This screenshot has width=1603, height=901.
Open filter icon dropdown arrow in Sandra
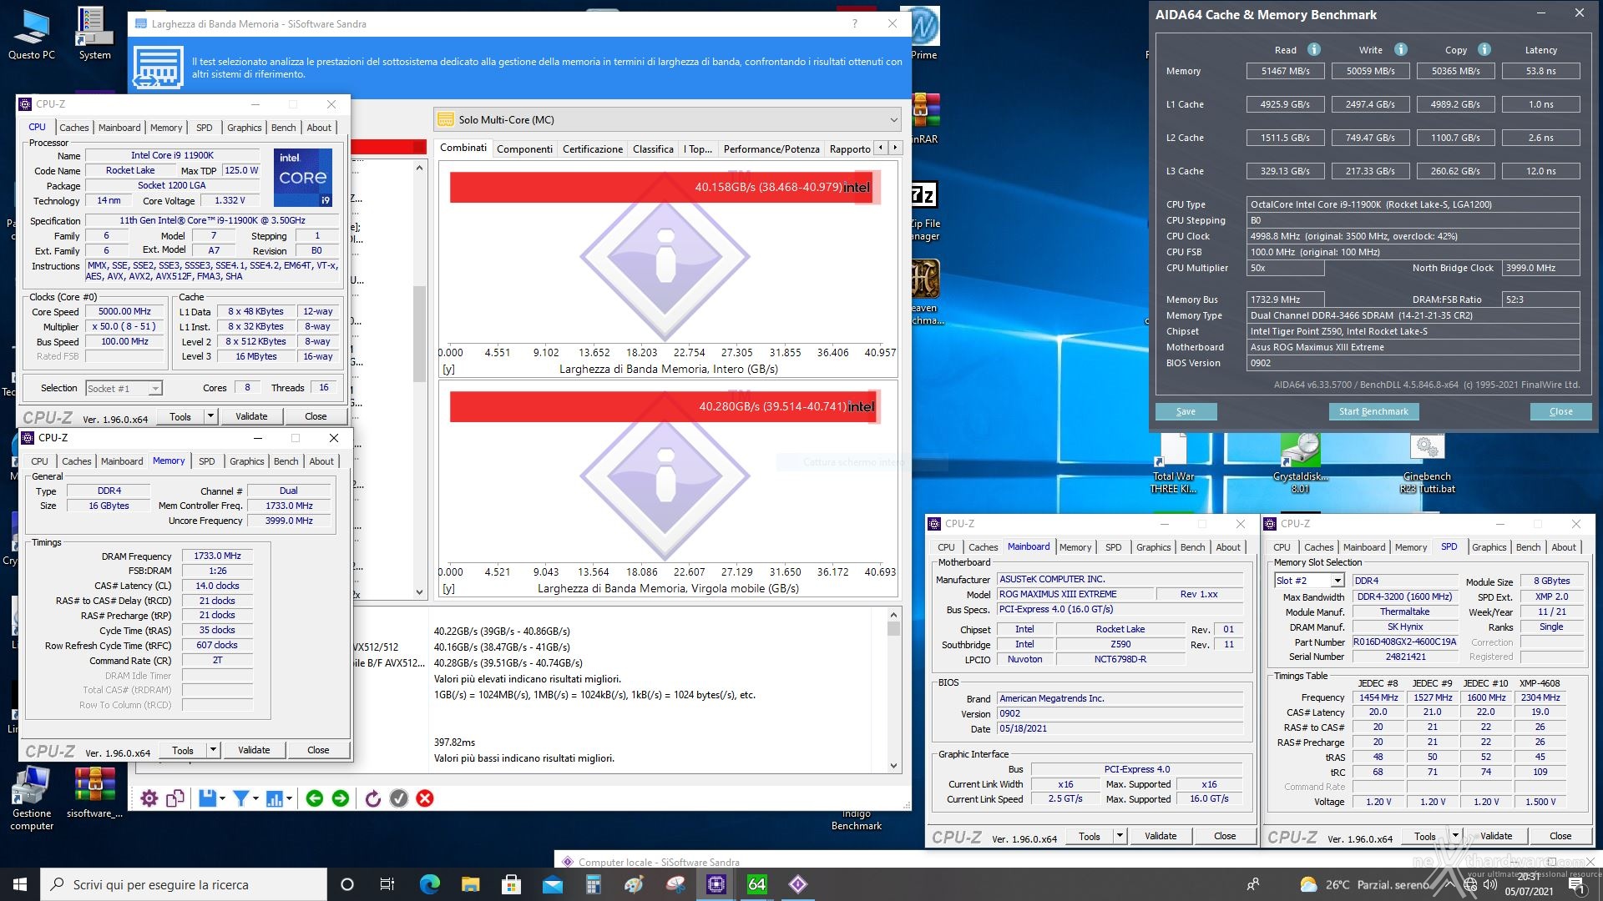click(x=255, y=799)
